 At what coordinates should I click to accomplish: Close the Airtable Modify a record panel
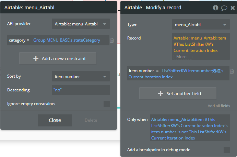click(233, 8)
